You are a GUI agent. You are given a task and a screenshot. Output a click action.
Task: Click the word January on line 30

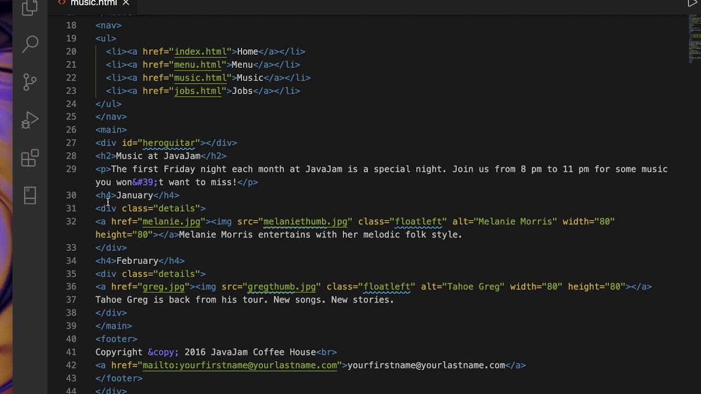[135, 195]
